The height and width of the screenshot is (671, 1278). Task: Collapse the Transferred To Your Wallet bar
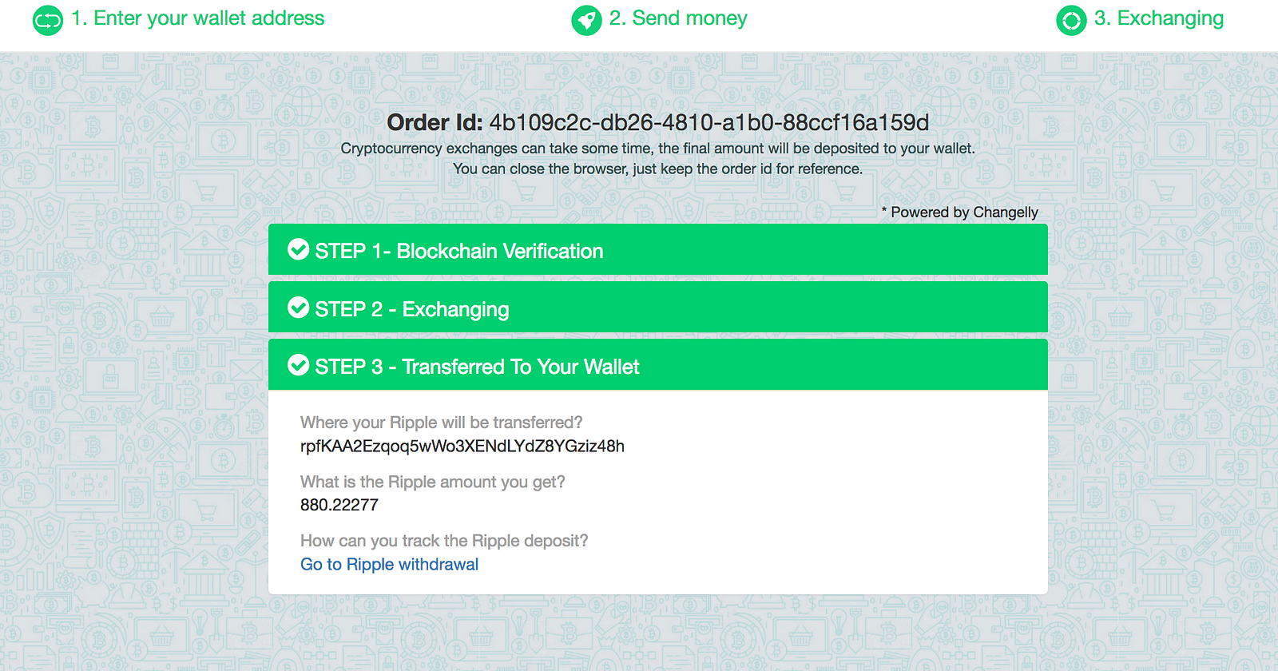coord(658,365)
